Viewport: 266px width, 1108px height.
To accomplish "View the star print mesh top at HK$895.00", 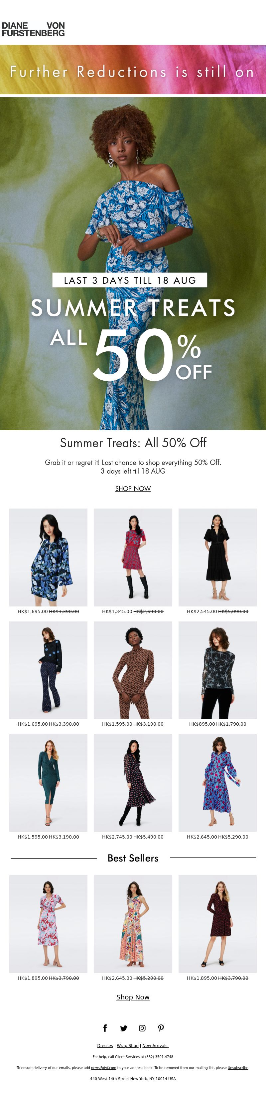I will point(217,670).
